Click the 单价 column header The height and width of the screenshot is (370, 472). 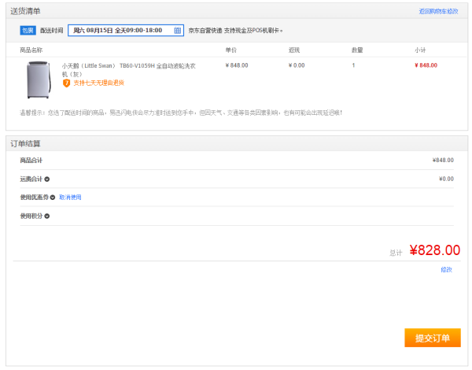[231, 50]
